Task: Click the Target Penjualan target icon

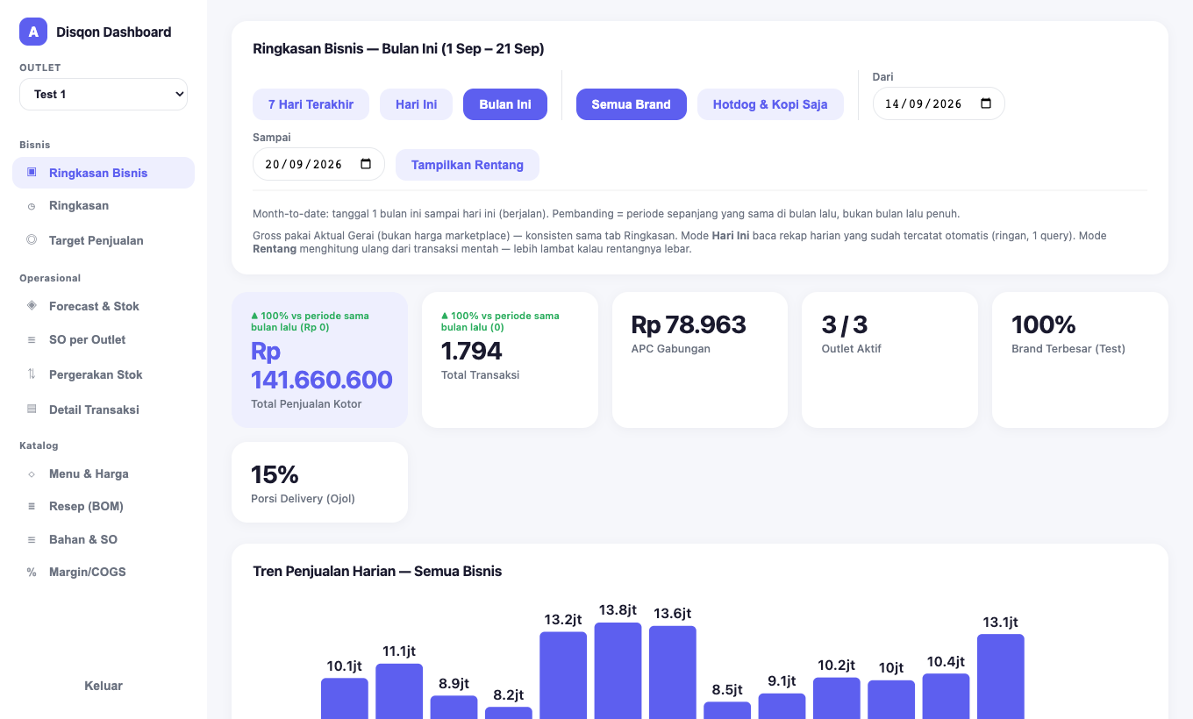Action: [x=32, y=239]
